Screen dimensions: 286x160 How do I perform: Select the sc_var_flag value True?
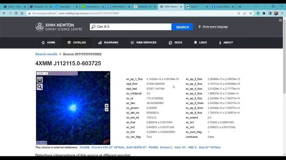point(149,137)
